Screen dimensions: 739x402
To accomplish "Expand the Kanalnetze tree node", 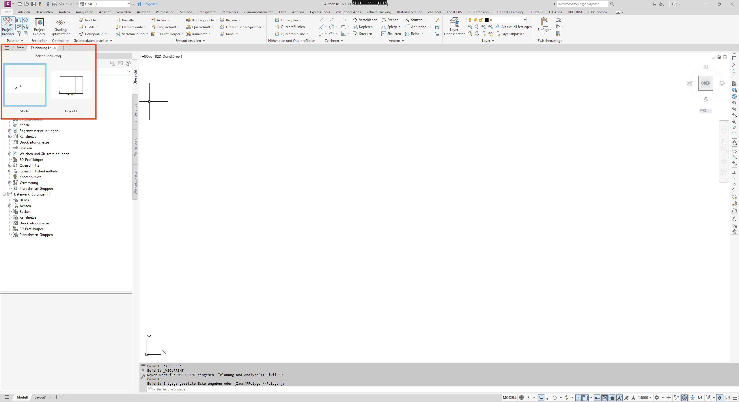I will (10, 137).
